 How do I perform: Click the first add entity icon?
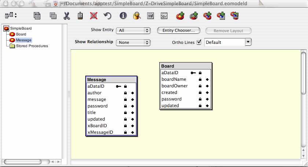(180, 16)
